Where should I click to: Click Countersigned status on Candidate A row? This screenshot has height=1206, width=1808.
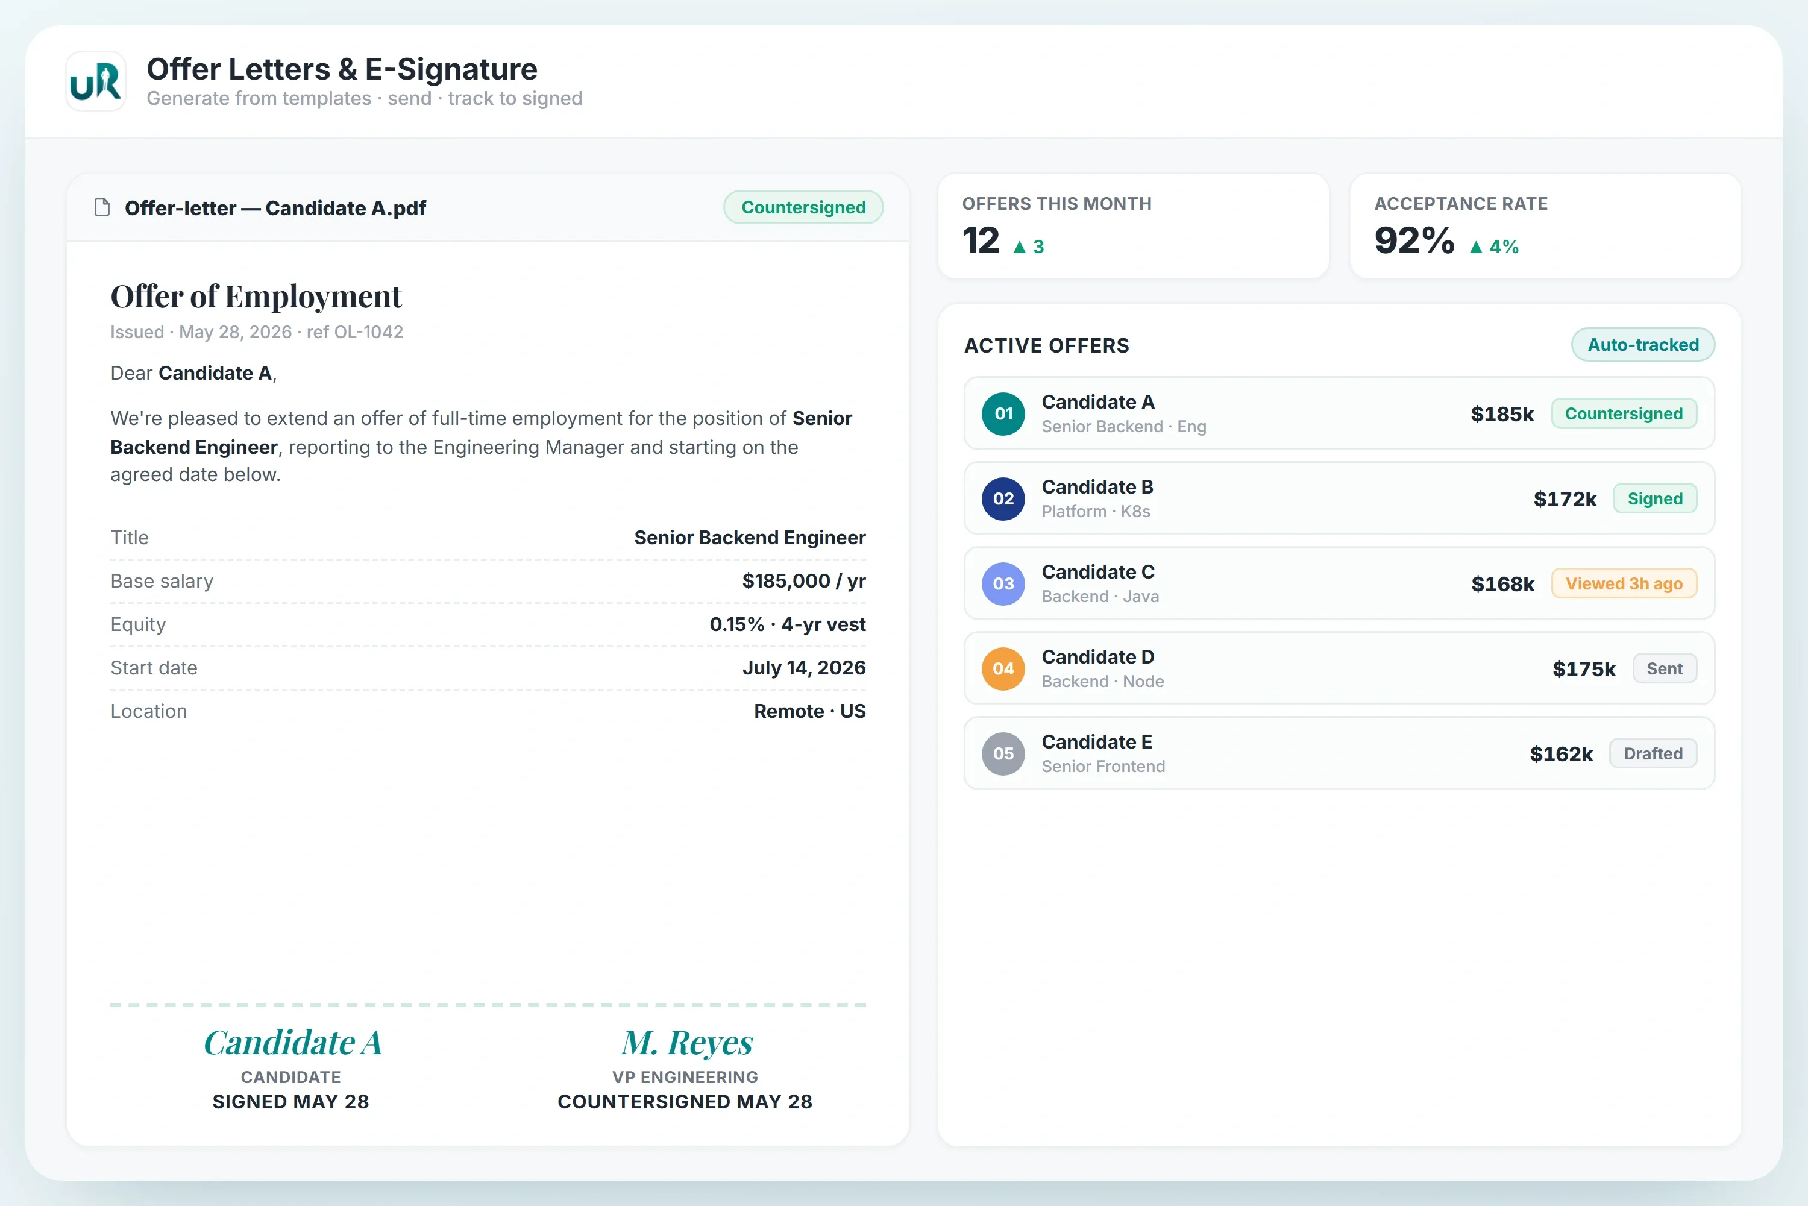point(1624,414)
